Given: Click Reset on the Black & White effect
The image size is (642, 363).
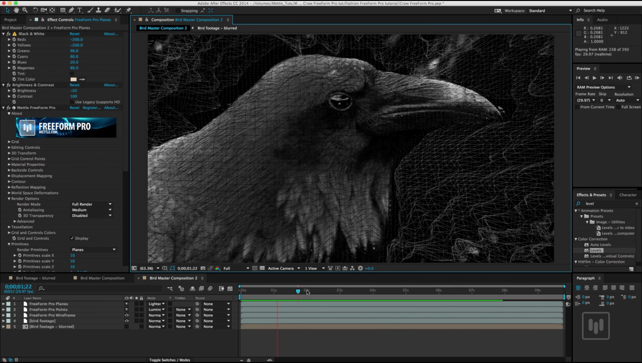Looking at the screenshot, I should (x=74, y=34).
